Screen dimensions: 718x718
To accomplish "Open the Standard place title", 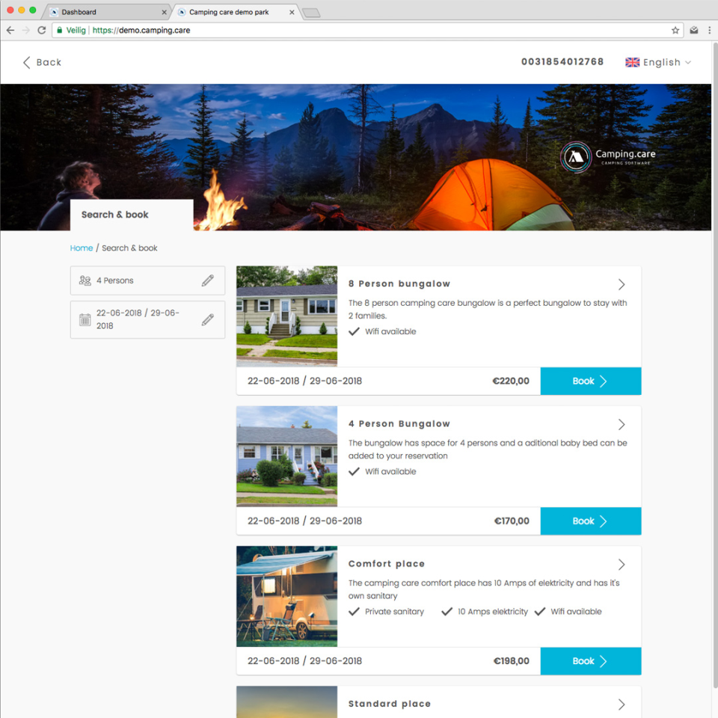I will point(390,704).
